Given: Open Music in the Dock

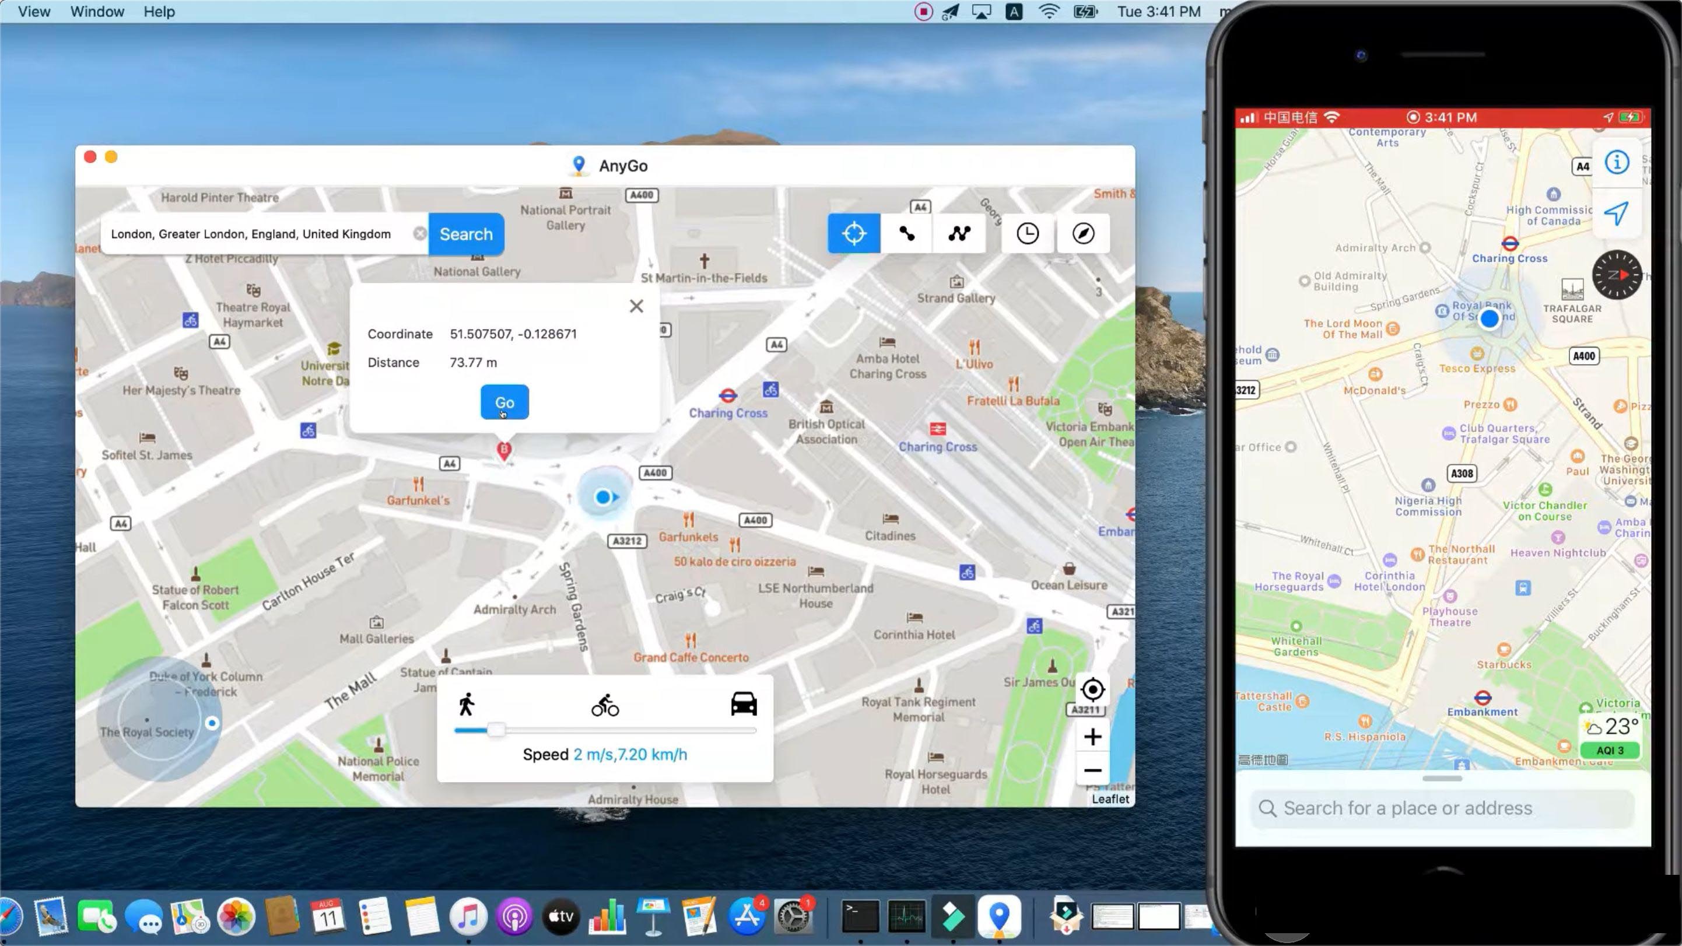Looking at the screenshot, I should click(468, 916).
